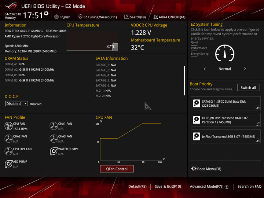Select the AIO PUMP icon

[8, 164]
